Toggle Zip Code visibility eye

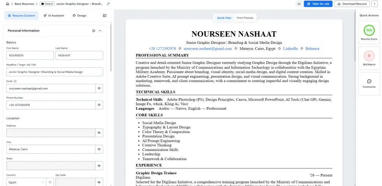[x=99, y=182]
